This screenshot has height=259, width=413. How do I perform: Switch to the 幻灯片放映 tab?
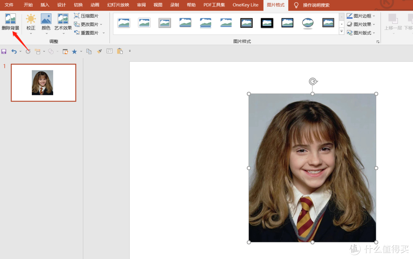tap(118, 5)
